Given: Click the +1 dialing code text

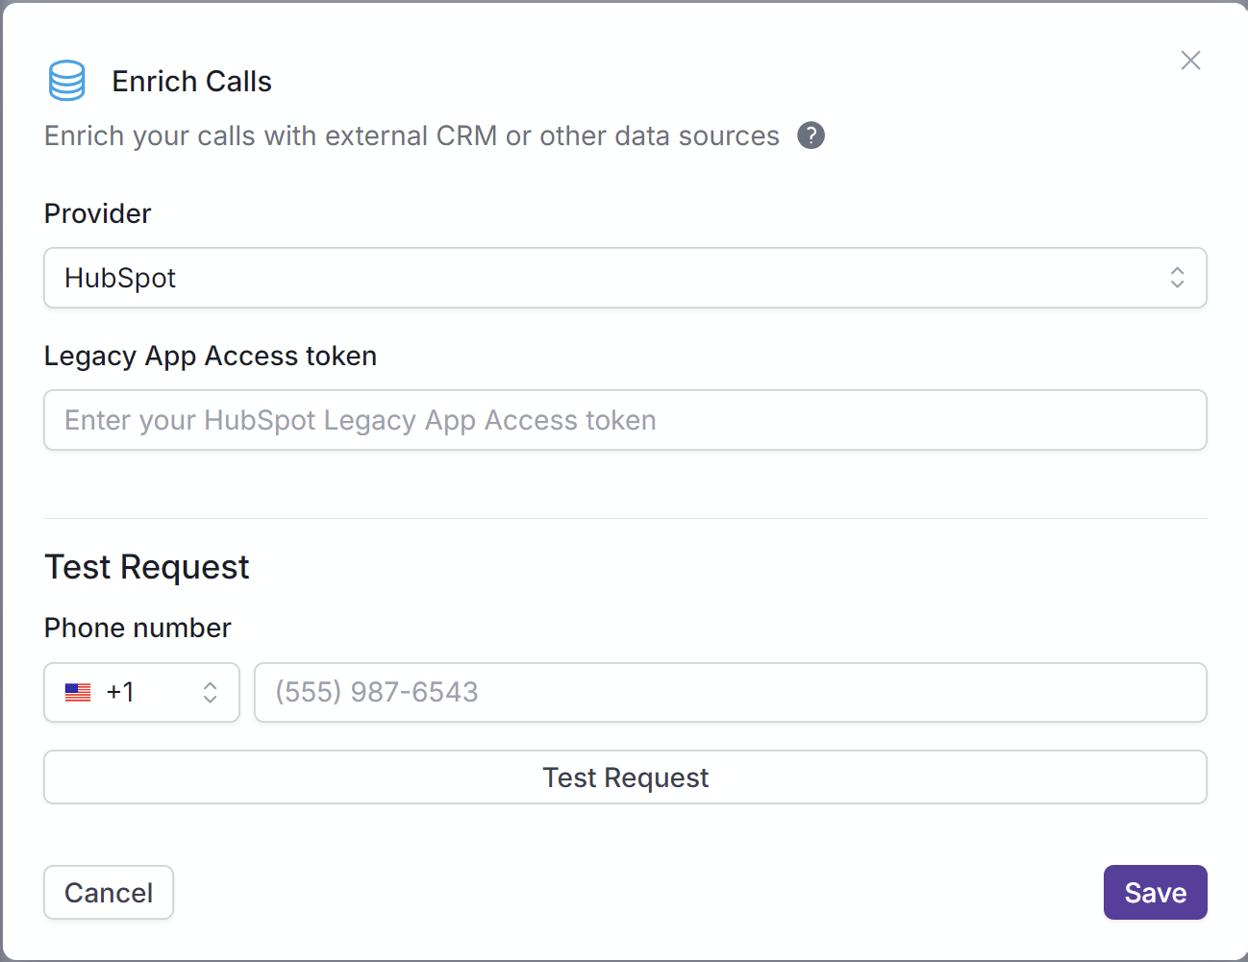Looking at the screenshot, I should coord(120,692).
